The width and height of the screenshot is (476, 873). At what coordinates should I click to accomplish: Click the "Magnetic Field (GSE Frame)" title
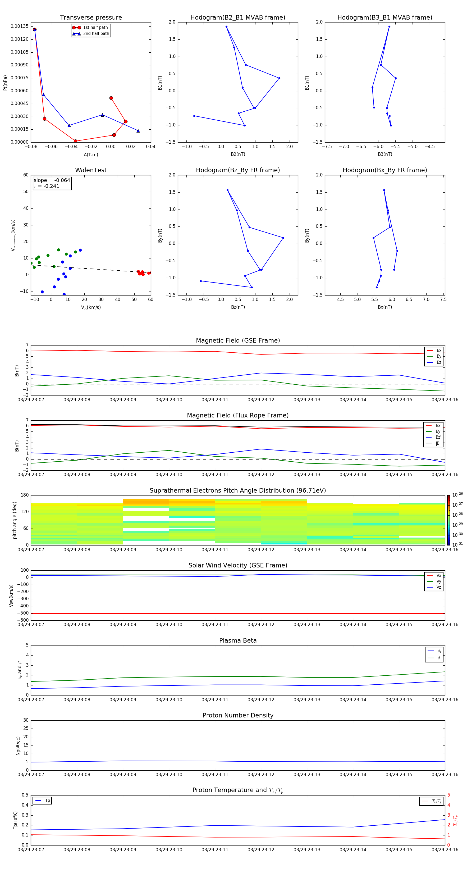click(238, 340)
